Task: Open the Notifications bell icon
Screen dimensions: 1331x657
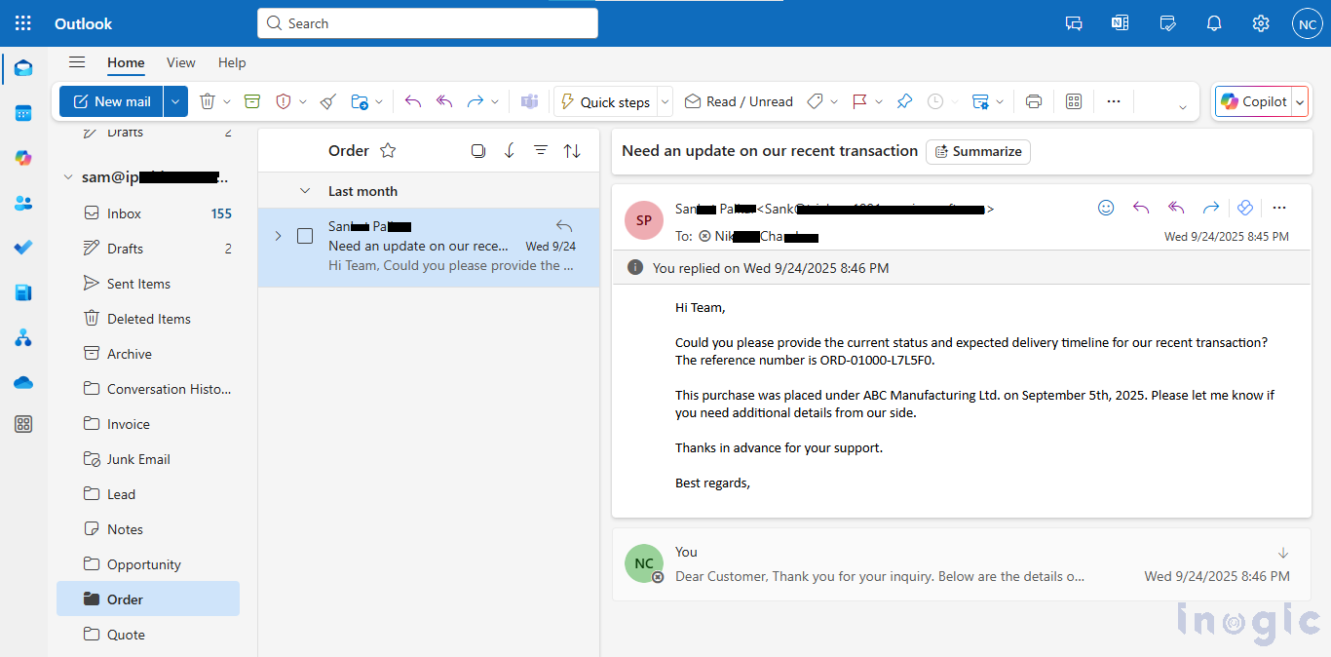Action: [x=1214, y=23]
